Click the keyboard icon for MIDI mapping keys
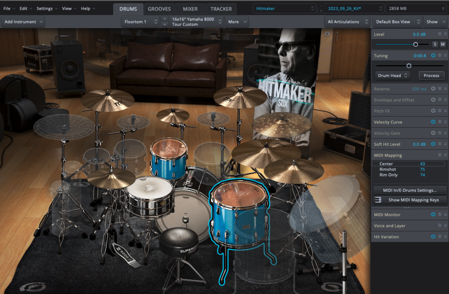449x294 pixels. pos(378,200)
